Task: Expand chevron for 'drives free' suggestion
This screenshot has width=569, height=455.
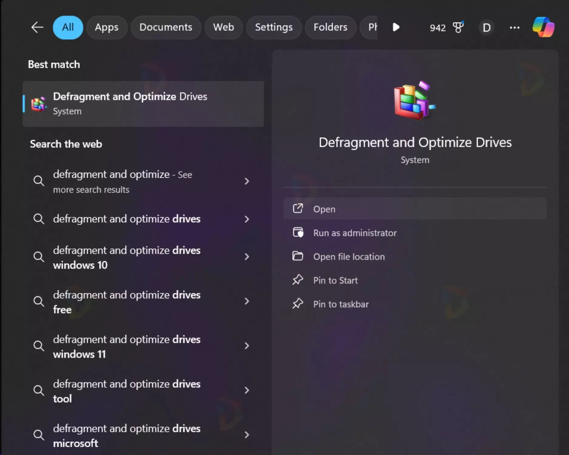Action: (247, 301)
